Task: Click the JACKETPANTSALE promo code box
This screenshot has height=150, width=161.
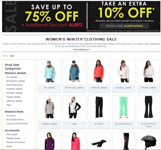Action: click(x=124, y=26)
